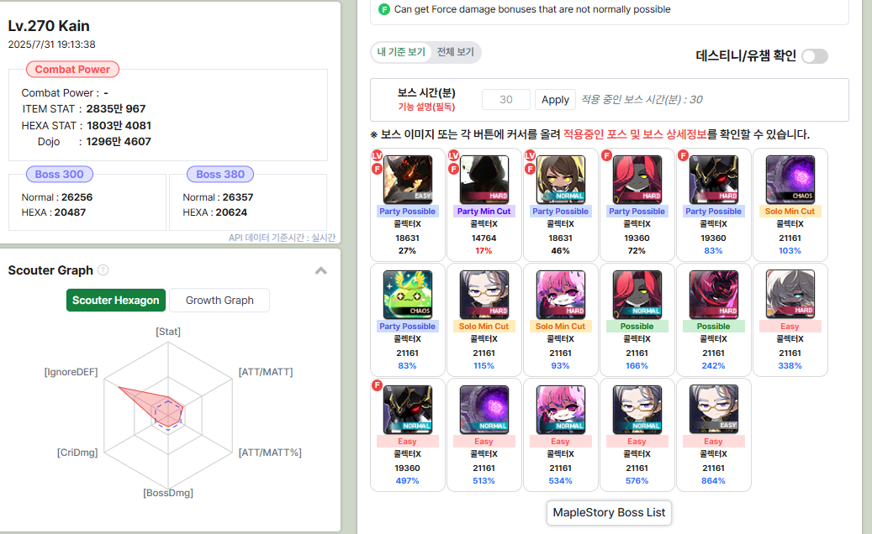872x534 pixels.
Task: Select the hooded Hard boss with 17%
Action: [484, 180]
